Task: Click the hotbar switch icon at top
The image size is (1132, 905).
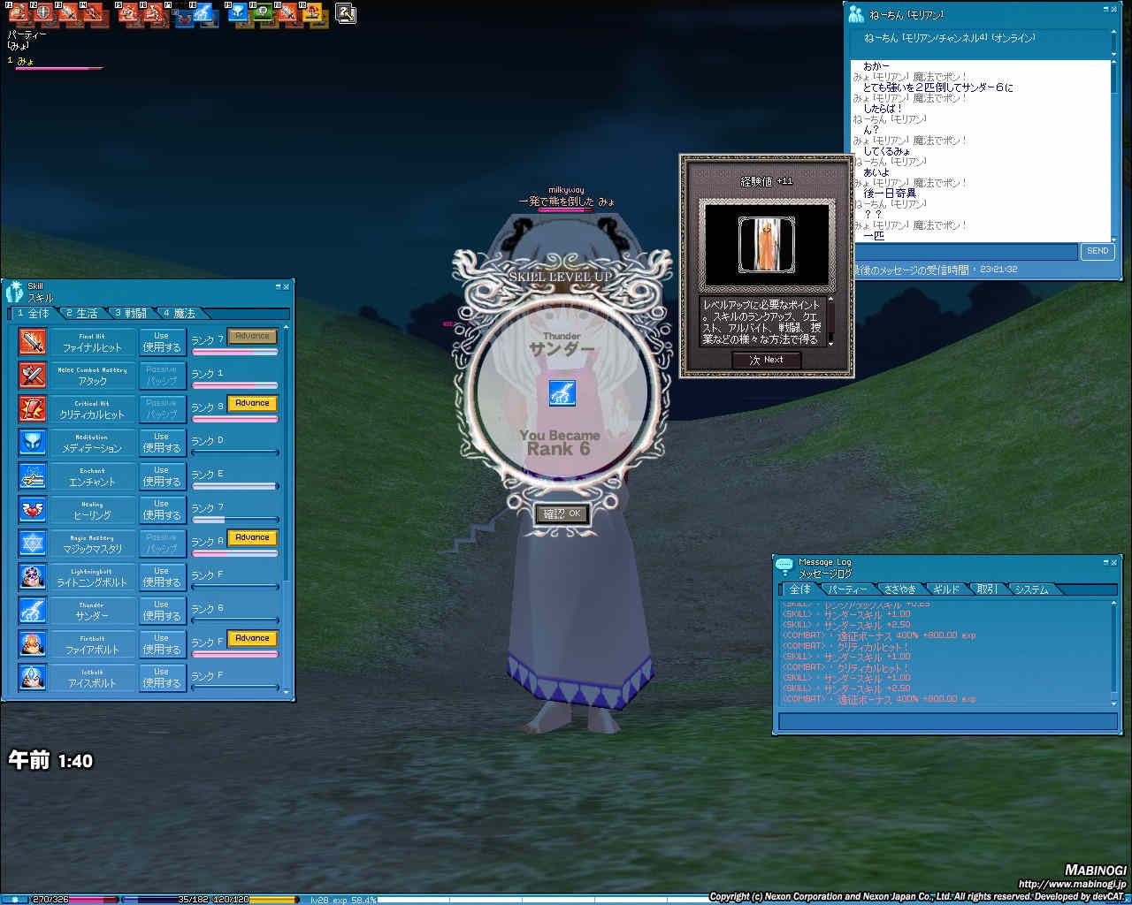Action: pyautogui.click(x=346, y=13)
